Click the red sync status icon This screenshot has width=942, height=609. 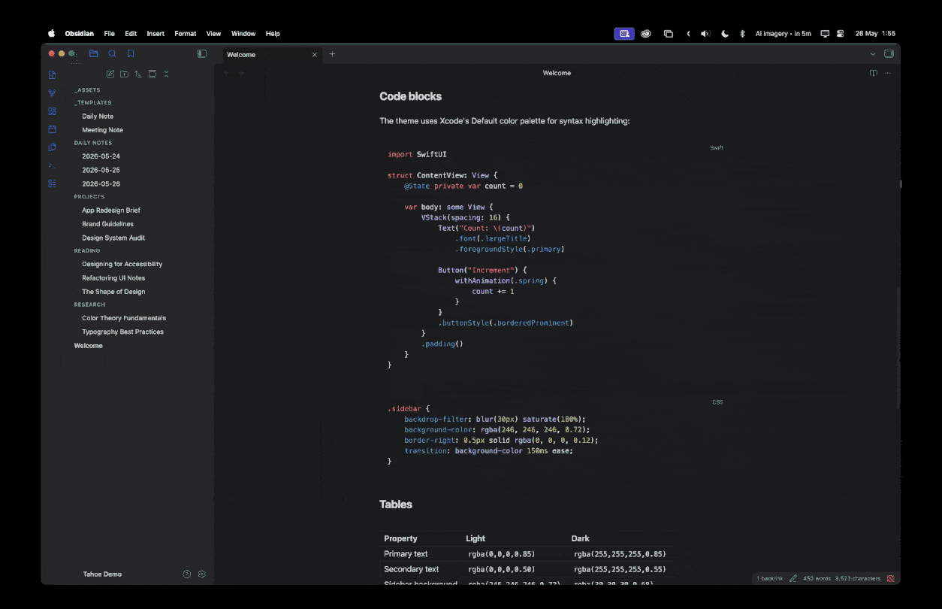[x=890, y=579]
